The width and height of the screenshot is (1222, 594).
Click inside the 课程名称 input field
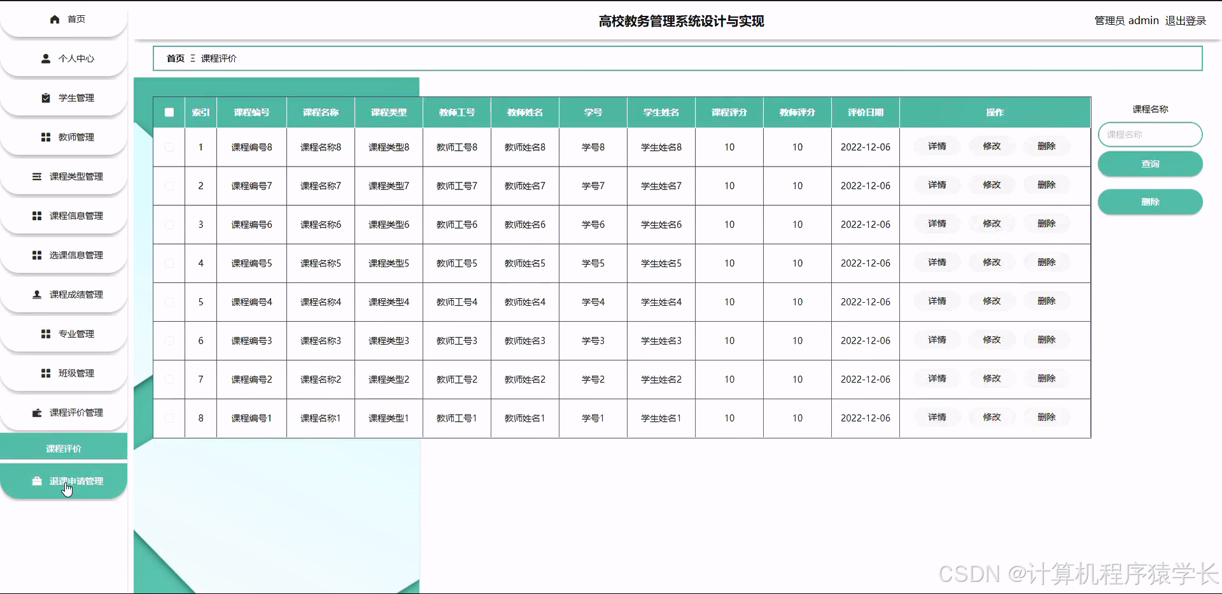[x=1150, y=134]
